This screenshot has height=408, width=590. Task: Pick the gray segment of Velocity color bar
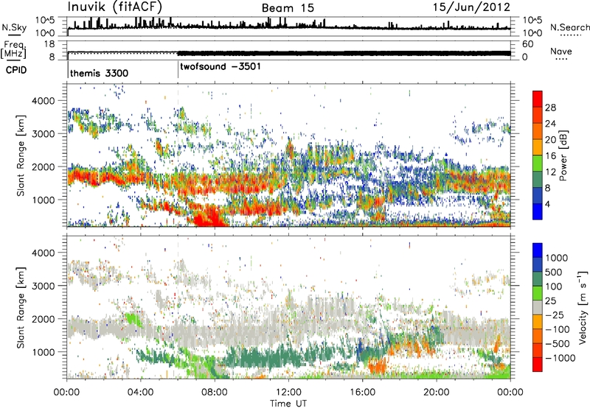pyautogui.click(x=538, y=308)
